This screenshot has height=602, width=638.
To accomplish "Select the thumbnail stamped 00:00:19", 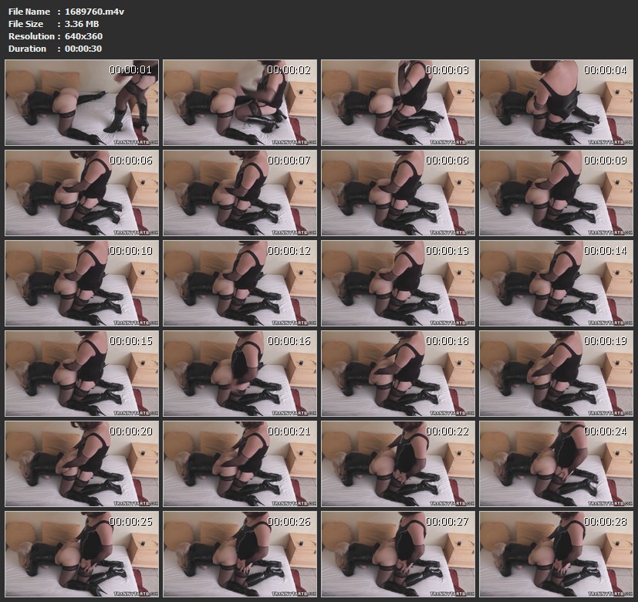I will (x=555, y=374).
